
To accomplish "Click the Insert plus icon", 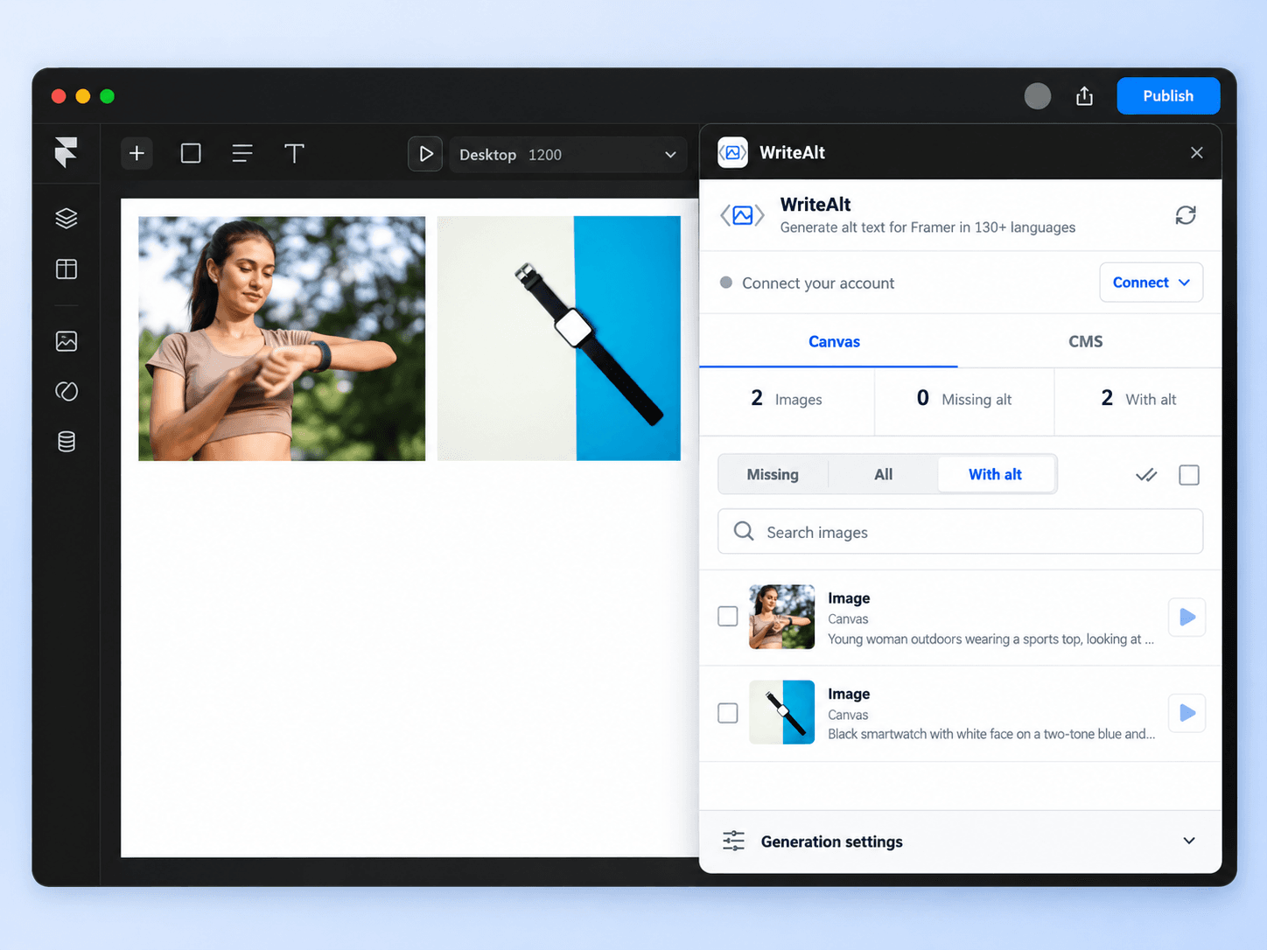I will click(136, 154).
